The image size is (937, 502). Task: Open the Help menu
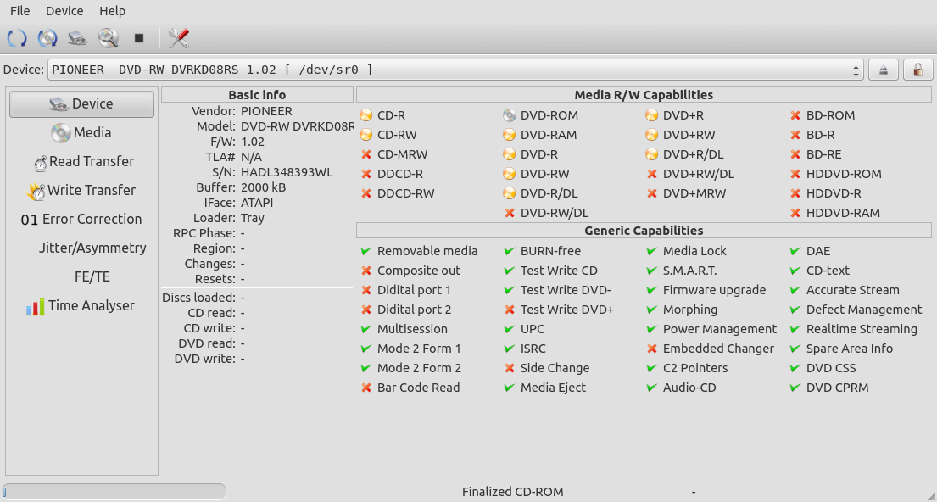point(112,11)
